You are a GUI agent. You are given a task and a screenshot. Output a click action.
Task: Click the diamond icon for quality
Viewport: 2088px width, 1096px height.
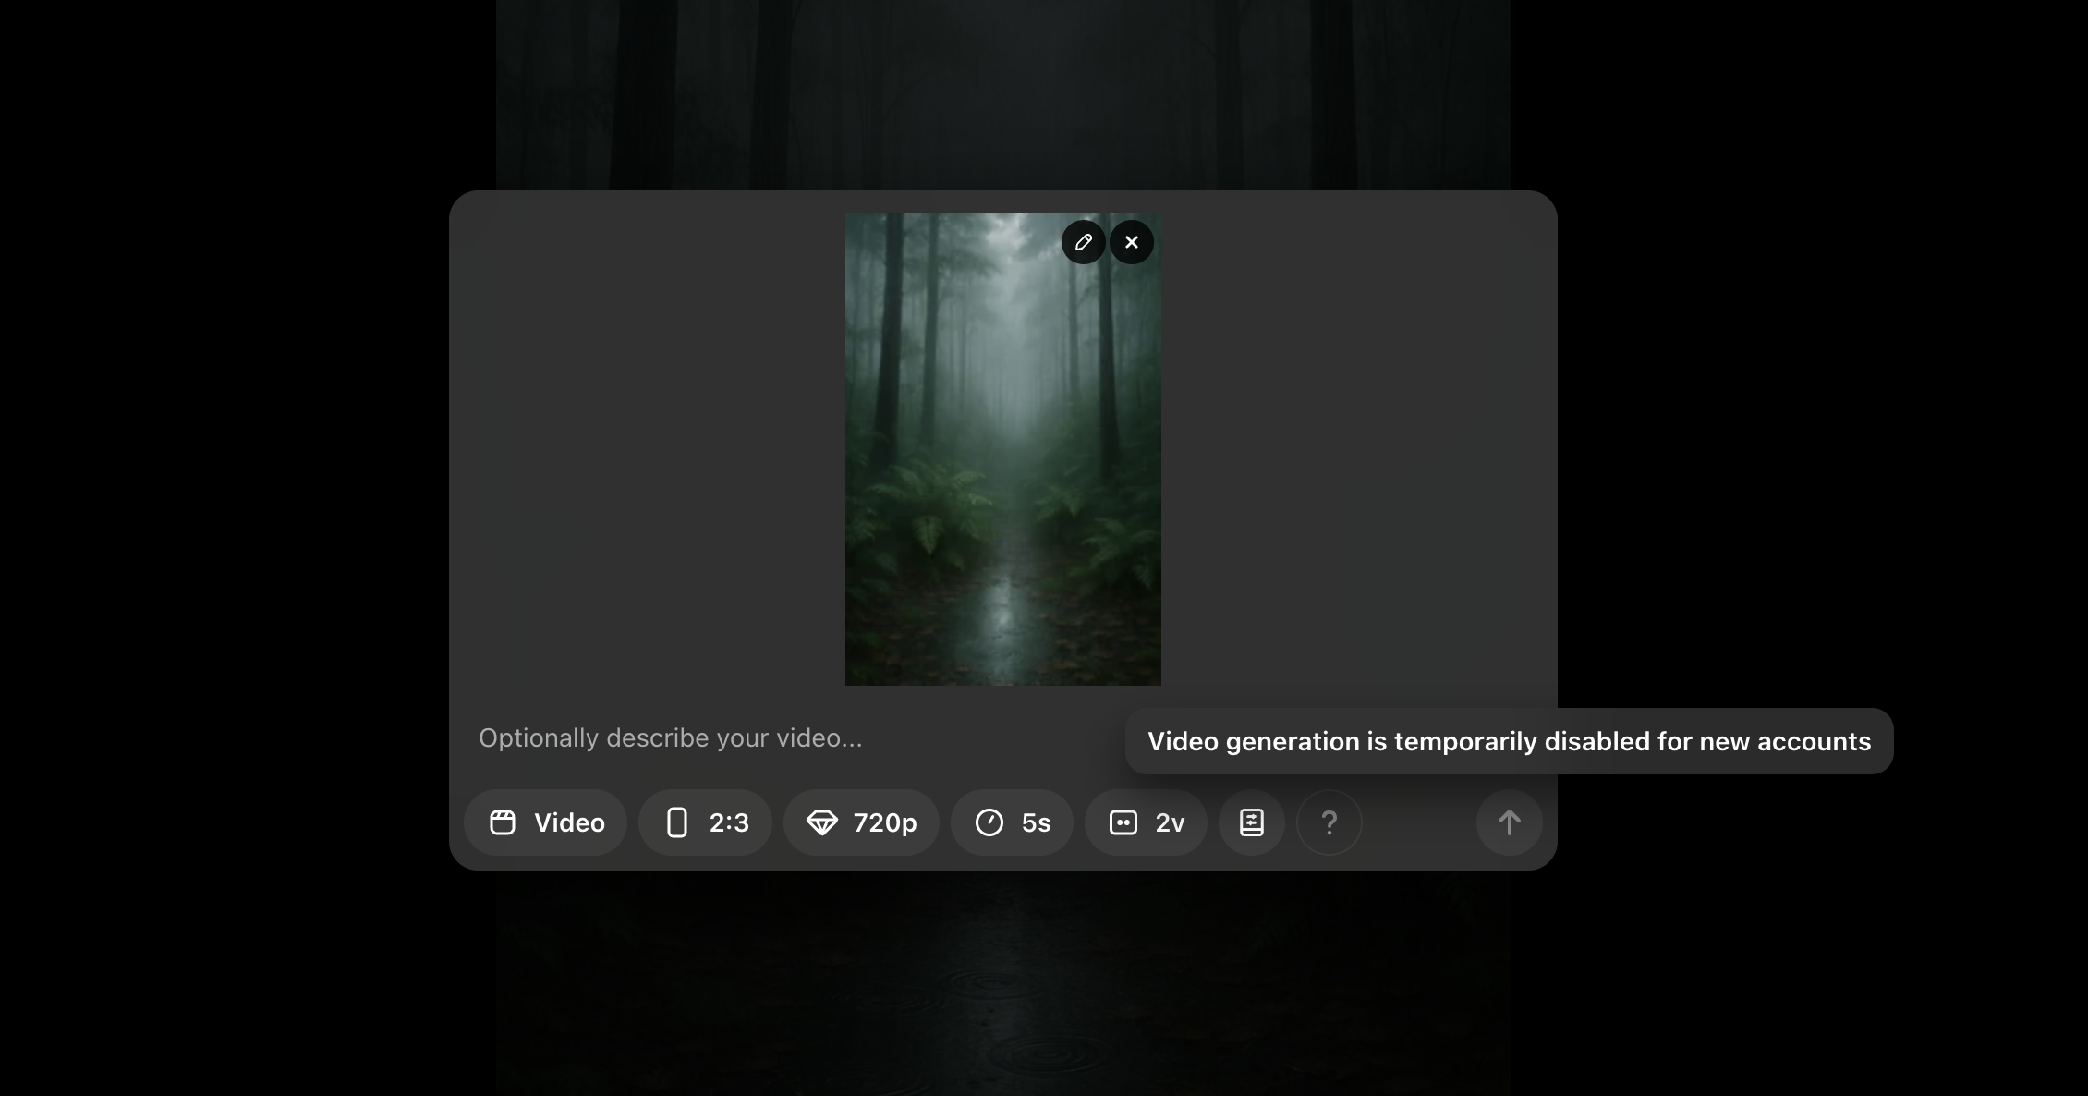coord(821,822)
